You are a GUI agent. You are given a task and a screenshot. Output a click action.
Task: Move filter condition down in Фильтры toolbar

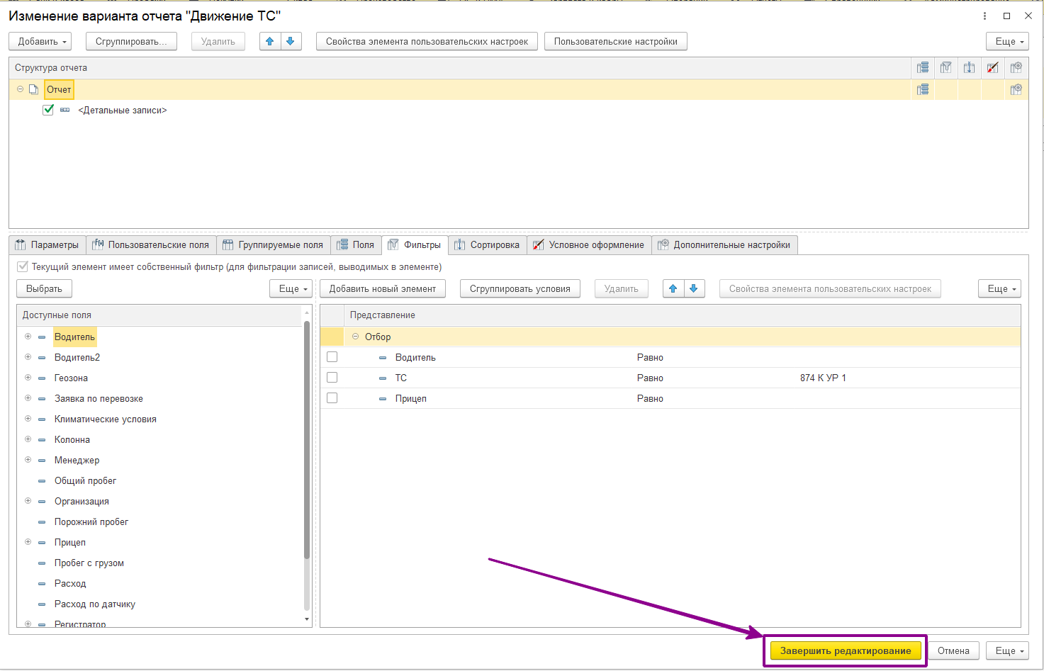[694, 288]
